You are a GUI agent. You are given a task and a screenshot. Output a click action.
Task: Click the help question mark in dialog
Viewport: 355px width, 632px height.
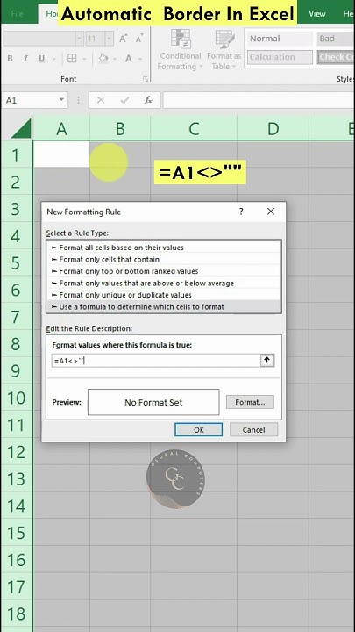click(x=241, y=212)
